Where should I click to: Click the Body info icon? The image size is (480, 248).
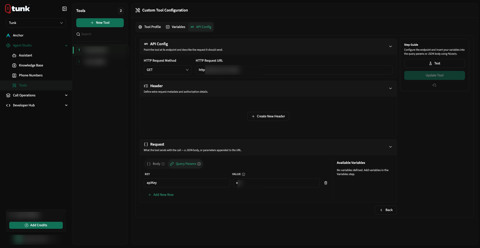click(163, 164)
